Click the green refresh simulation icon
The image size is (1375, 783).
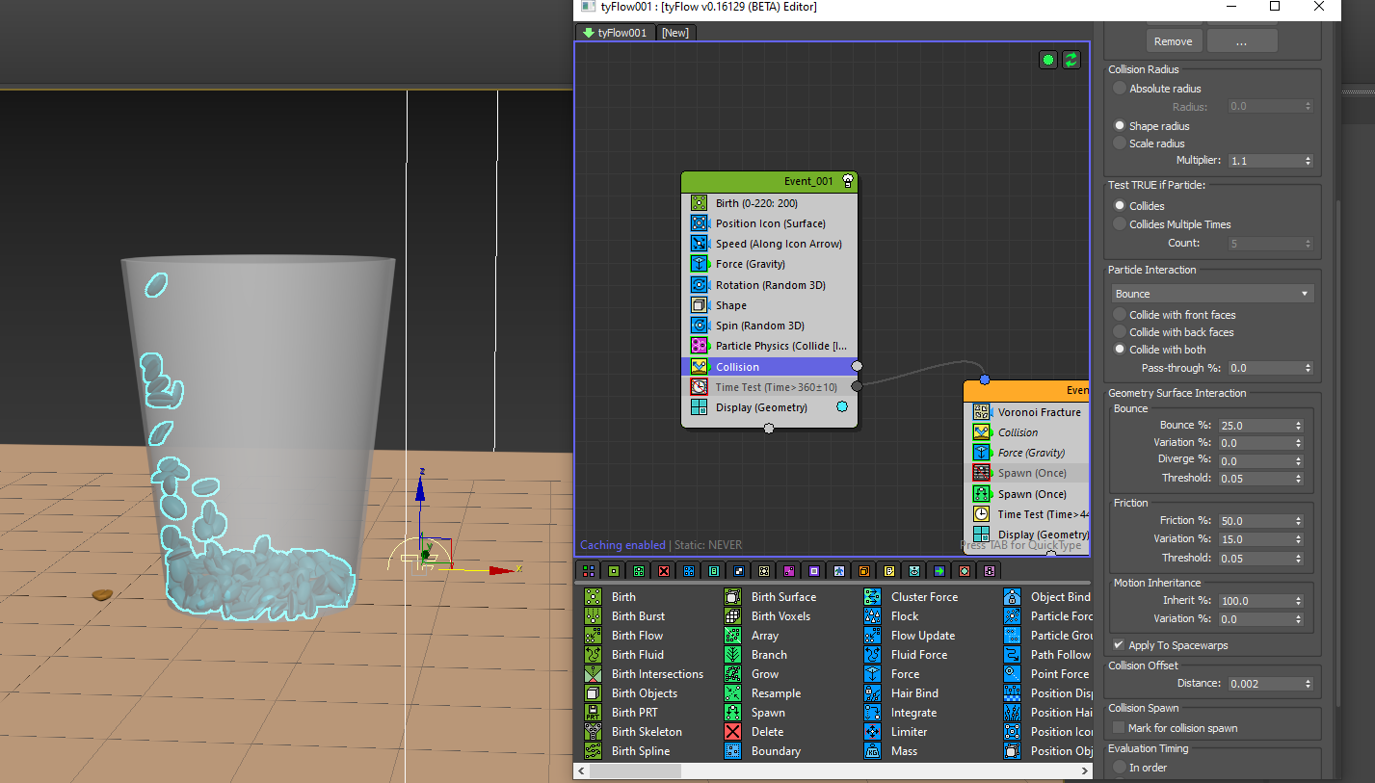(1071, 60)
